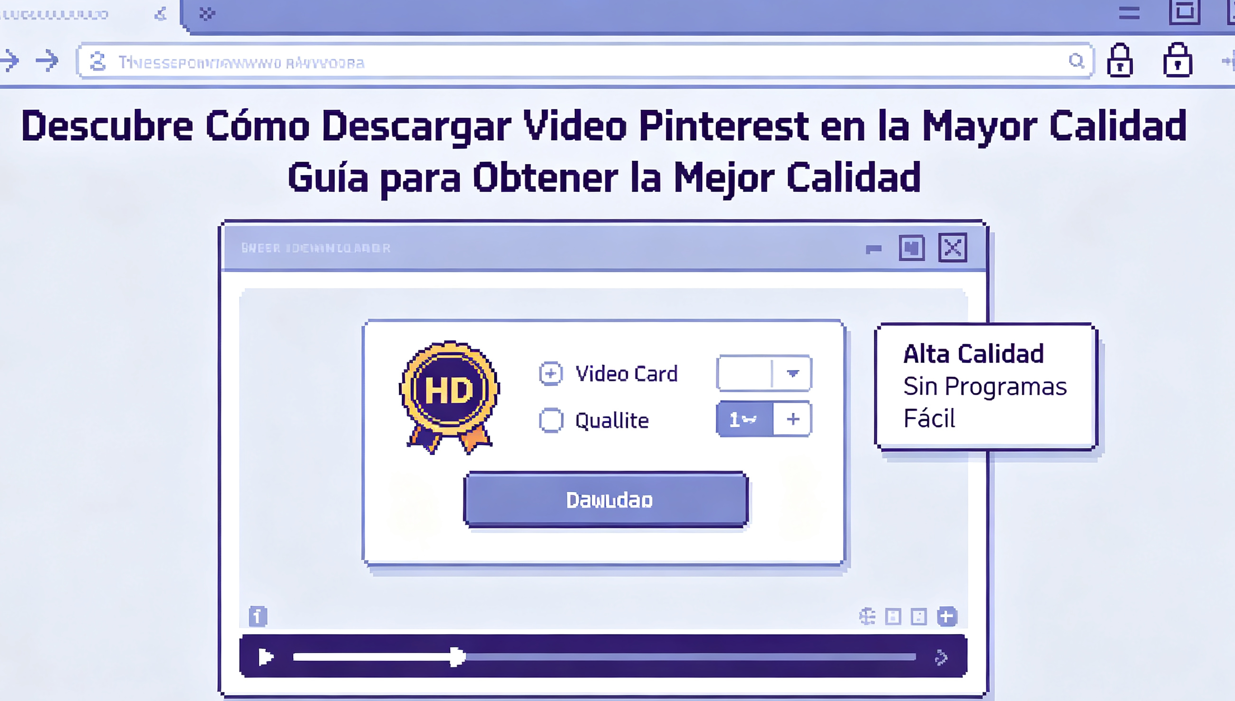Maximize the browser window
The width and height of the screenshot is (1235, 701).
click(x=1185, y=11)
